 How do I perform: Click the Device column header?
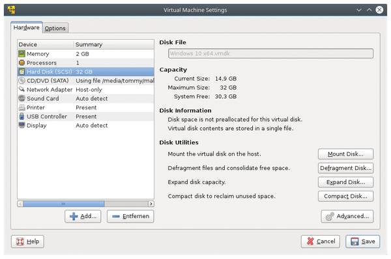pyautogui.click(x=46, y=44)
